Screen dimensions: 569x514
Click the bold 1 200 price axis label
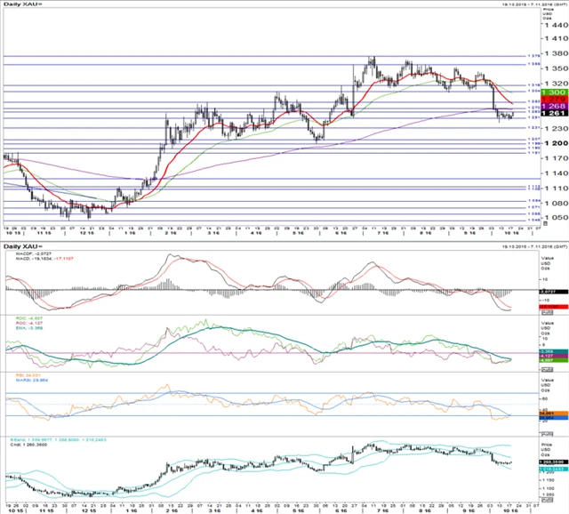click(553, 143)
